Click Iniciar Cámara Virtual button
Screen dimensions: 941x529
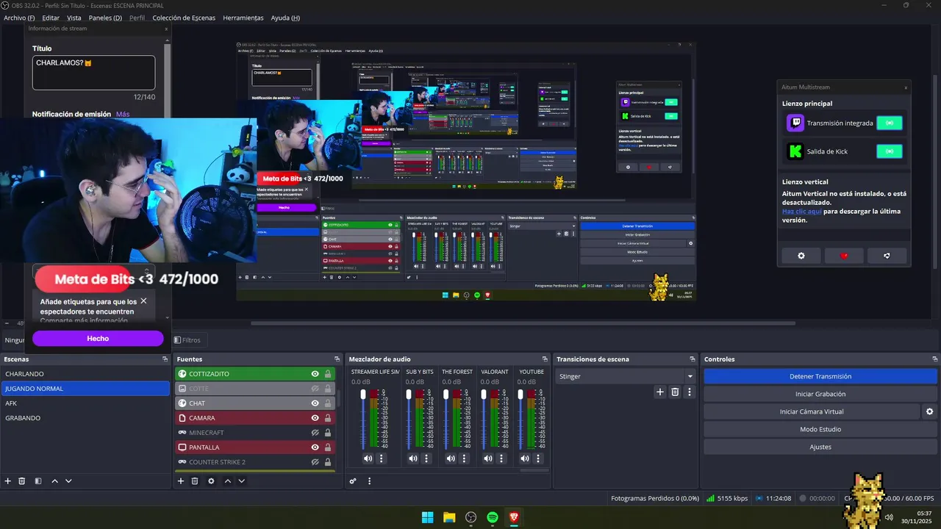(x=812, y=411)
